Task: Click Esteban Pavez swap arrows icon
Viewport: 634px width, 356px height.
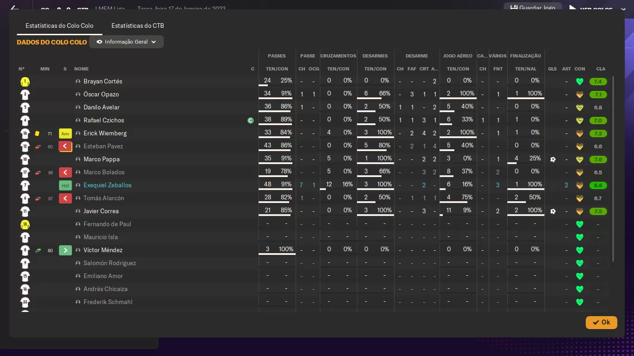Action: click(38, 146)
